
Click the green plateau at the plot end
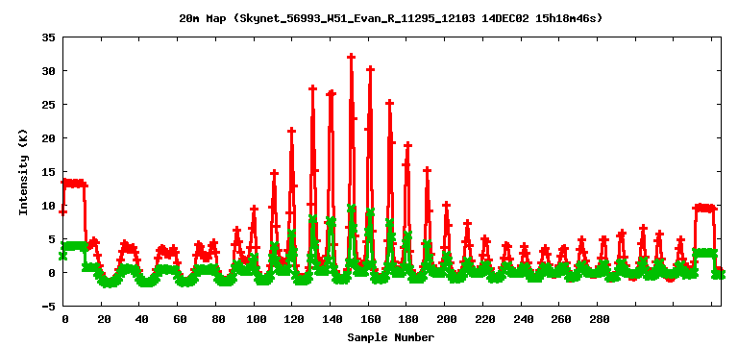(704, 253)
